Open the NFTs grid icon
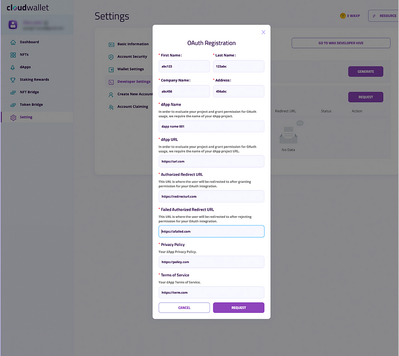 [x=13, y=55]
